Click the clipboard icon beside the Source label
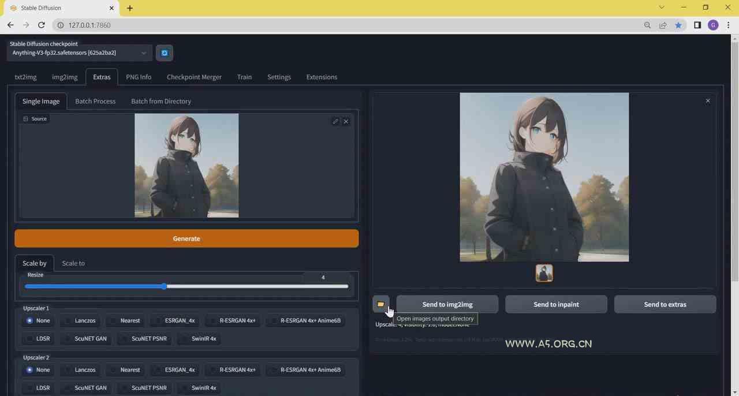This screenshot has height=396, width=739. [25, 118]
